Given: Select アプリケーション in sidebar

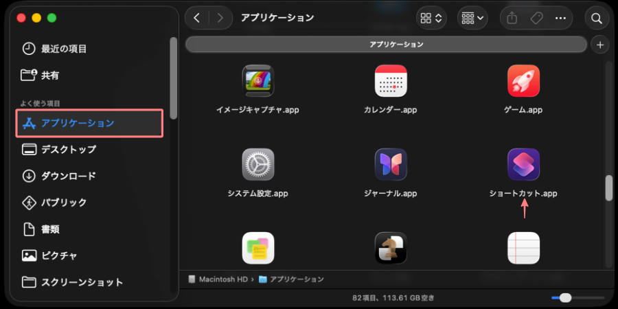Looking at the screenshot, I should point(89,124).
